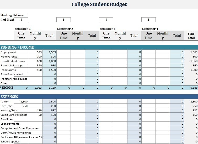The height and width of the screenshot is (144, 198).
Task: Select Student Loans monthly value 620
Action: (x=35, y=61)
